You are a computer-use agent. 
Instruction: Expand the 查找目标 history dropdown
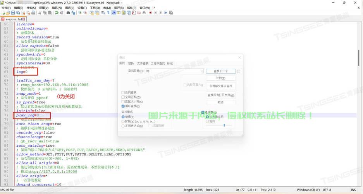point(201,71)
